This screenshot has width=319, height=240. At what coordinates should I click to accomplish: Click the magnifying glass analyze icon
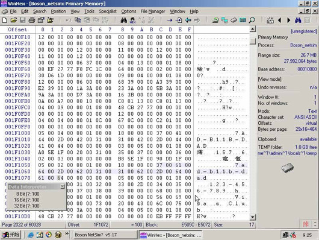(252, 20)
